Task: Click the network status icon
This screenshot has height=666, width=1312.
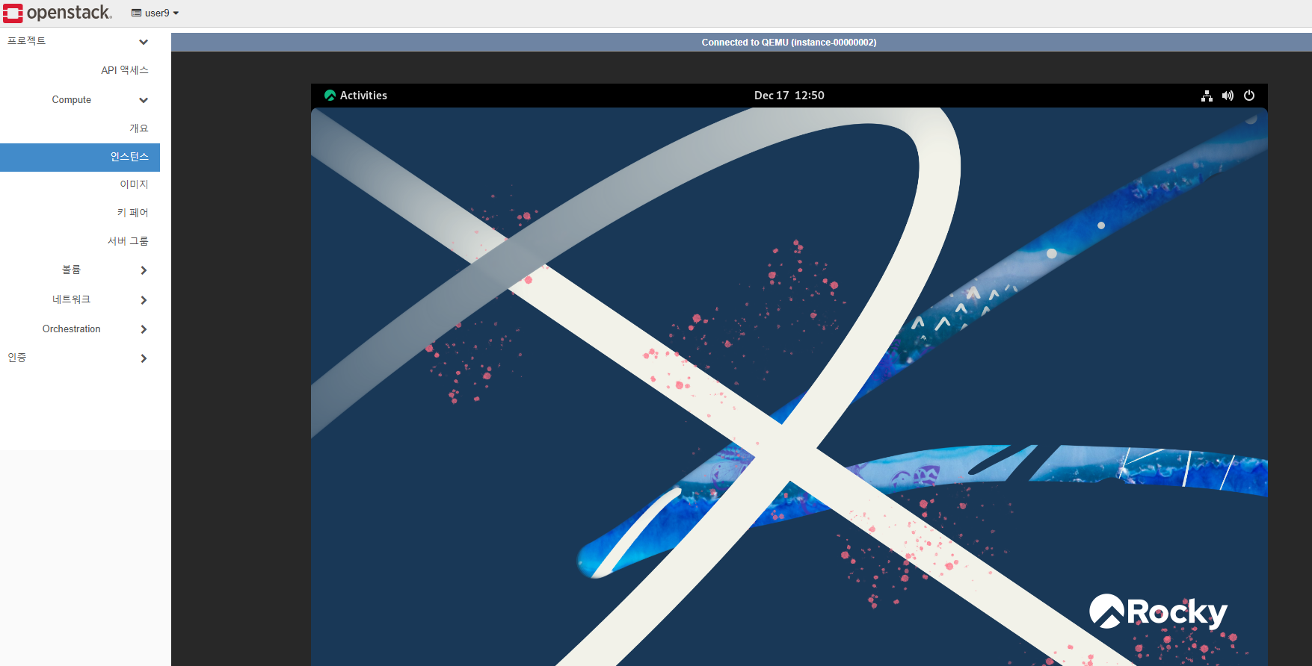Action: (1207, 96)
